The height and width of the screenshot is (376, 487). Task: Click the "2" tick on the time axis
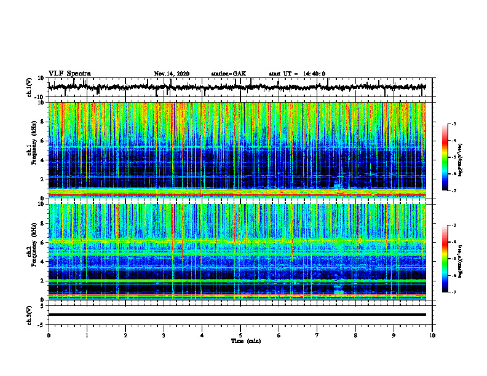pyautogui.click(x=125, y=335)
